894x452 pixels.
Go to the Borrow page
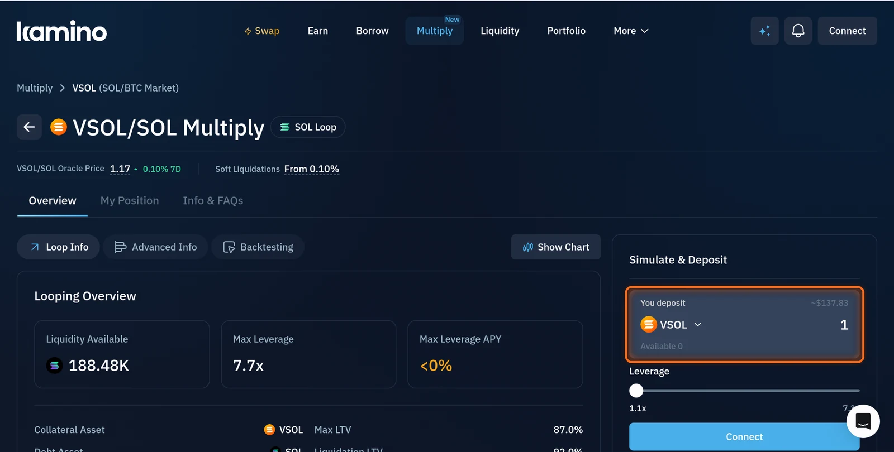[x=372, y=31]
